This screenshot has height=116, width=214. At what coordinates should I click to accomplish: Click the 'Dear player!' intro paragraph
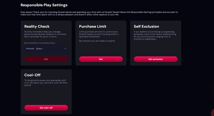(99, 13)
